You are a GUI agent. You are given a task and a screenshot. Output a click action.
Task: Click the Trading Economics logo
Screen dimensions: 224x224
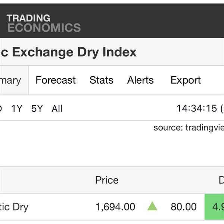(44, 23)
